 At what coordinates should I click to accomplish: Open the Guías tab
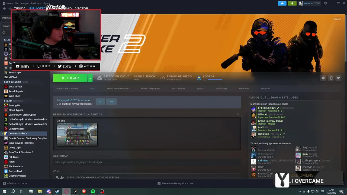click(200, 89)
